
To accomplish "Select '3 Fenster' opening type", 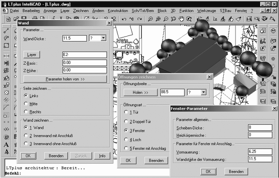I will click(126, 130).
